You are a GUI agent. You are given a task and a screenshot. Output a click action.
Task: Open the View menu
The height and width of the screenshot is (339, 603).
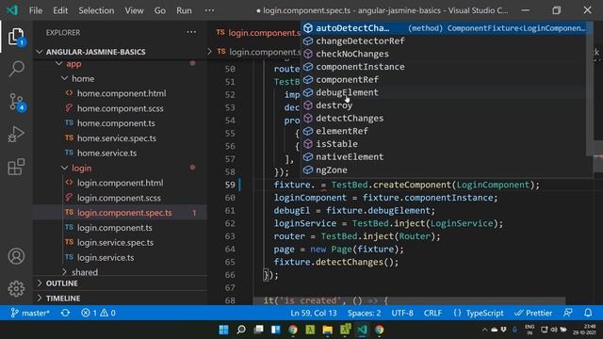(x=134, y=10)
